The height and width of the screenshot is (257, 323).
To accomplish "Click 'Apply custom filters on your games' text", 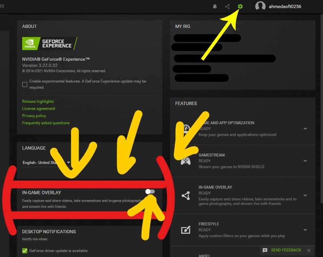I will 241,236.
